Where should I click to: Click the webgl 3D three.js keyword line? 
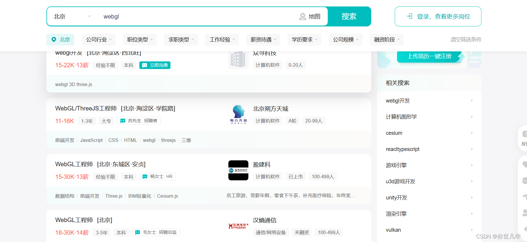click(x=74, y=85)
